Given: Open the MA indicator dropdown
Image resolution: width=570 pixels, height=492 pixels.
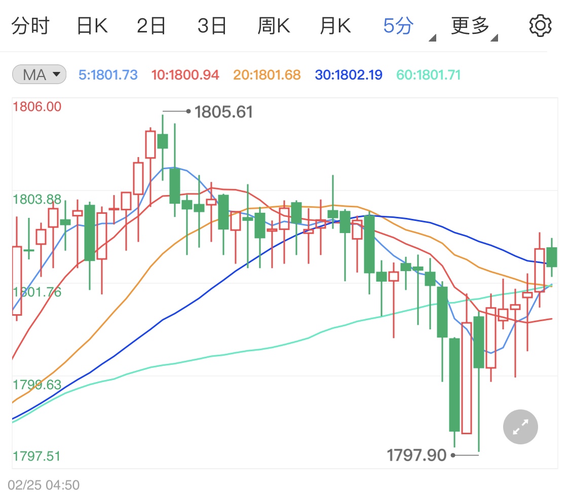Looking at the screenshot, I should coord(39,75).
